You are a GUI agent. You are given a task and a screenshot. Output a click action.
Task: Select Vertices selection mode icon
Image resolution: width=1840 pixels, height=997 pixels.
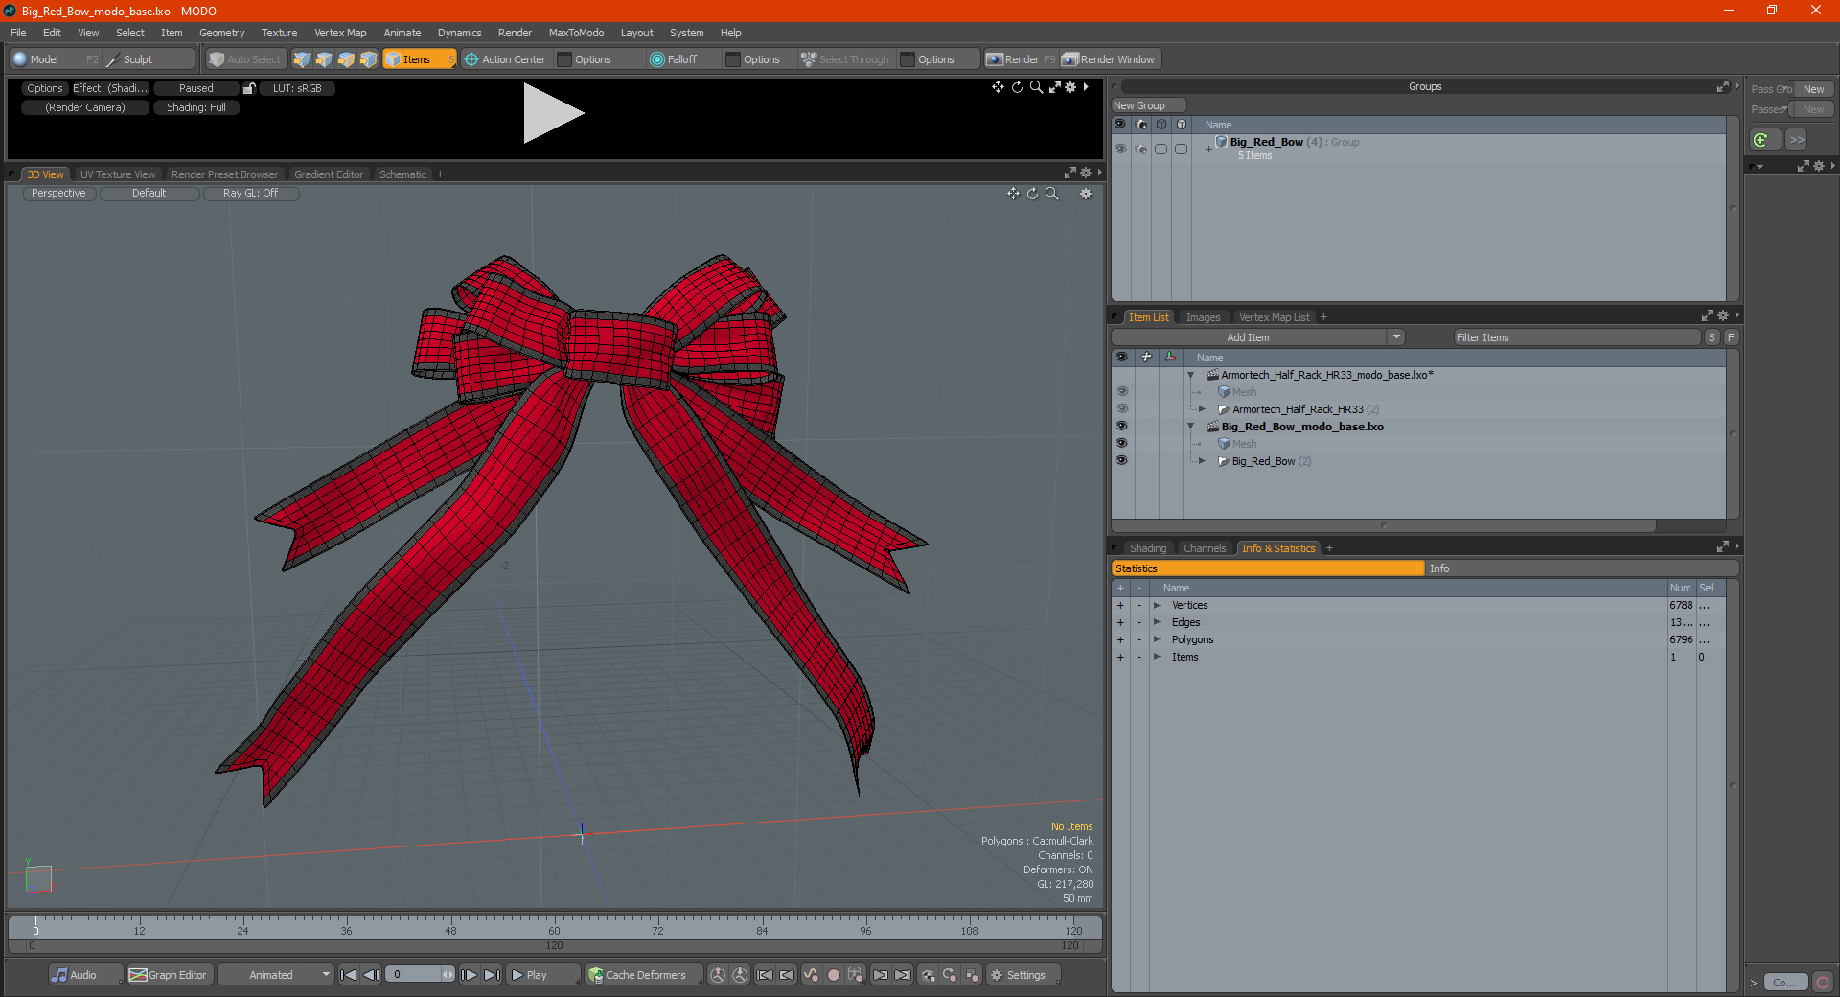(x=302, y=59)
